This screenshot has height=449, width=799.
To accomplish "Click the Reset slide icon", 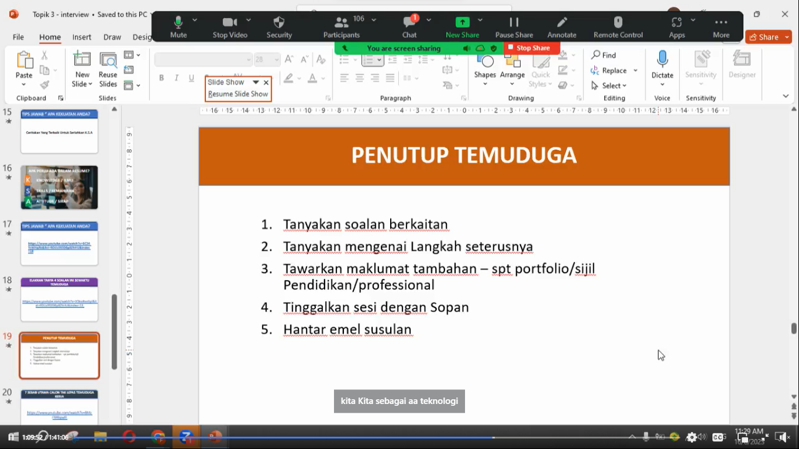I will click(x=129, y=70).
